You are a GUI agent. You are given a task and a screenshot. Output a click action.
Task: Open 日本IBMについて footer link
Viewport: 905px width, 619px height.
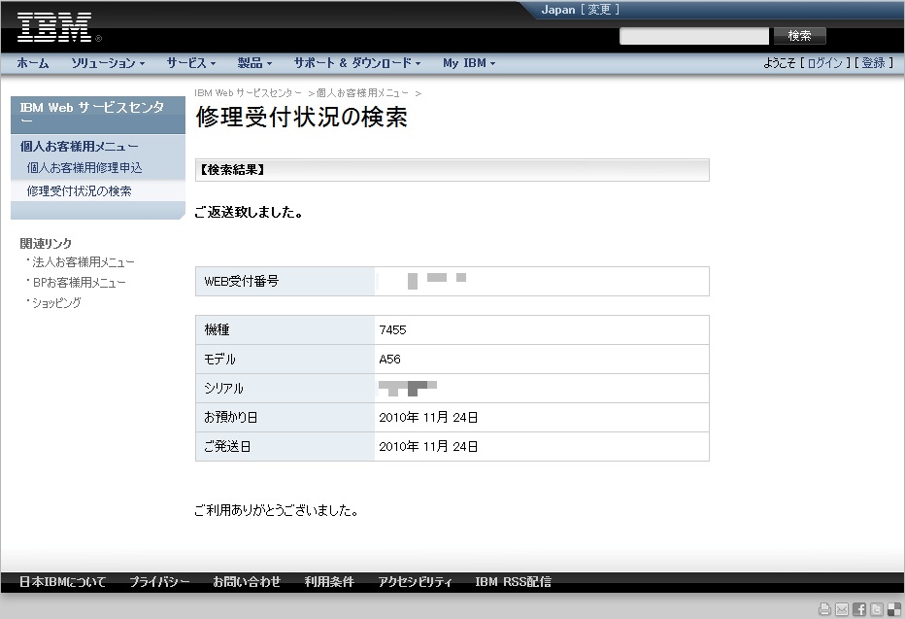click(x=63, y=581)
